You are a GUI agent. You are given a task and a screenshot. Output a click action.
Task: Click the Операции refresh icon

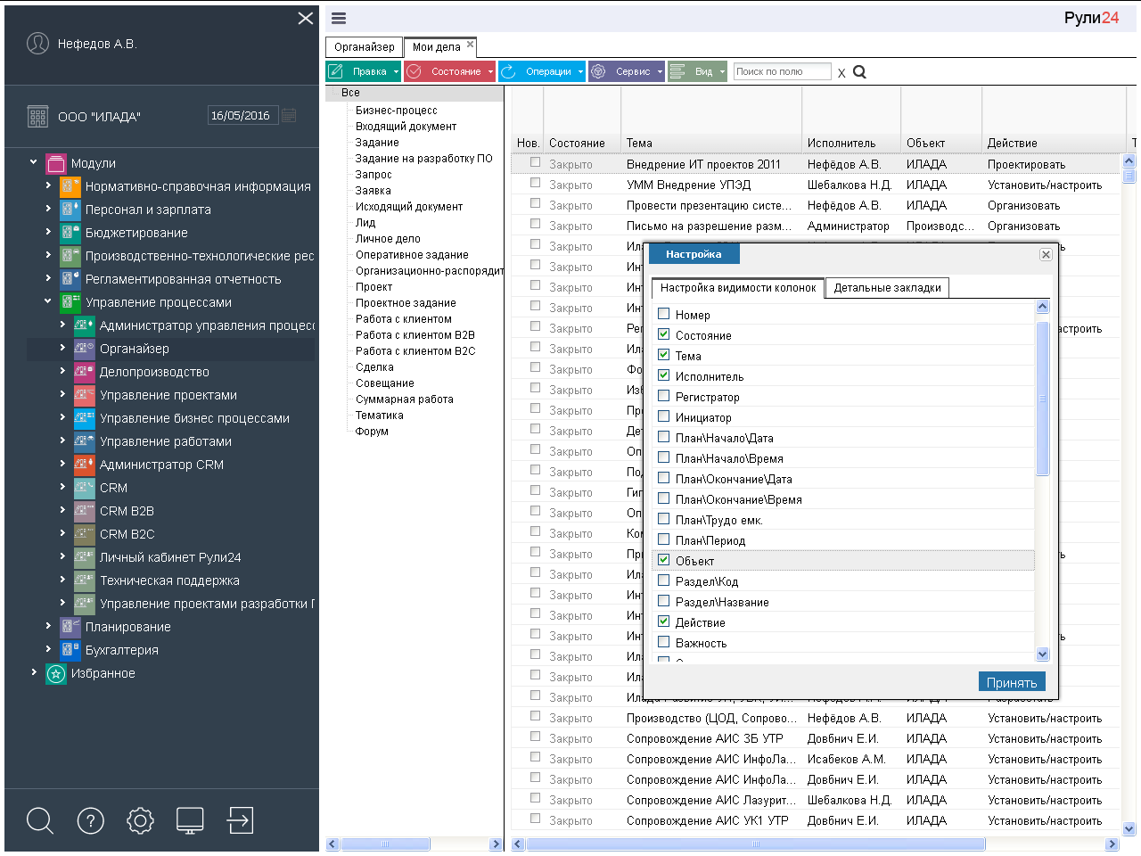coord(508,71)
